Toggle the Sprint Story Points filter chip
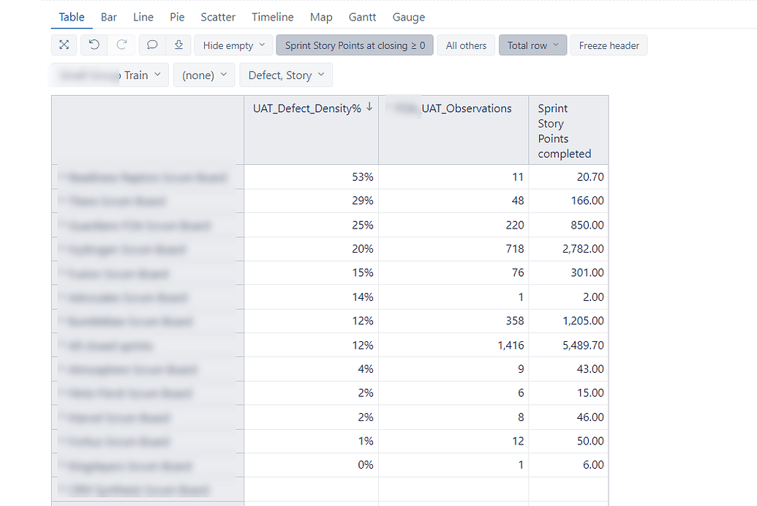 [x=355, y=45]
